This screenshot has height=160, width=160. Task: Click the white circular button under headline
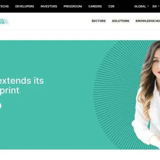pos(1,106)
